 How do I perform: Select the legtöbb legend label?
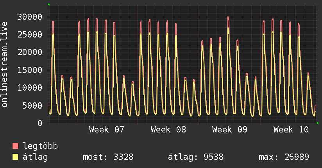(x=40, y=146)
